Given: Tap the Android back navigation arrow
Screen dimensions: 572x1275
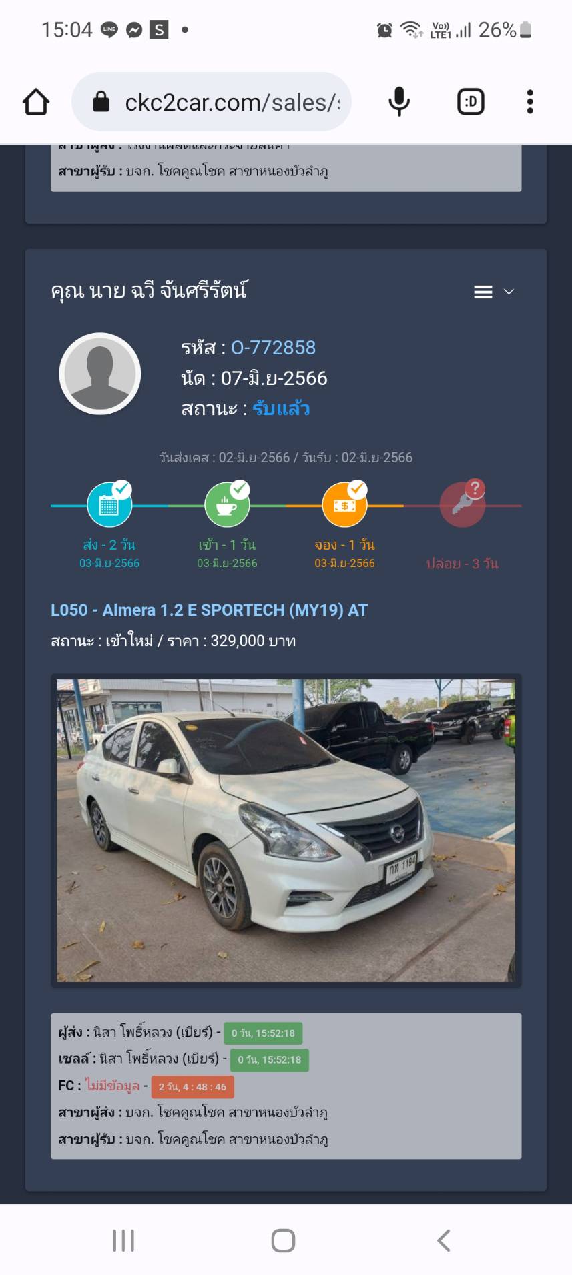Looking at the screenshot, I should [x=444, y=1241].
